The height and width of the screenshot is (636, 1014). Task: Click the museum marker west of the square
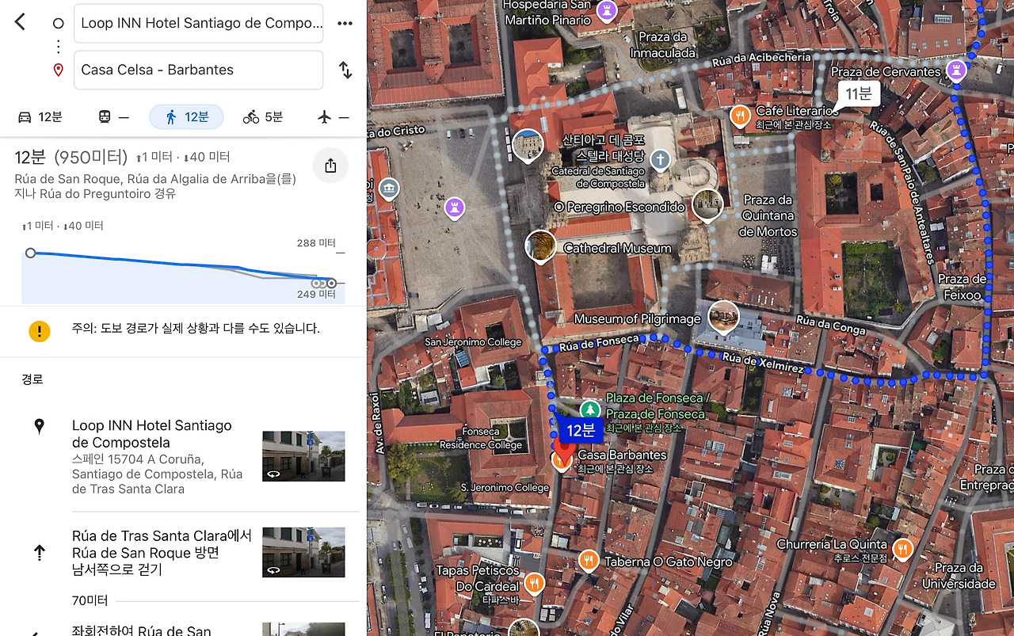[x=388, y=189]
